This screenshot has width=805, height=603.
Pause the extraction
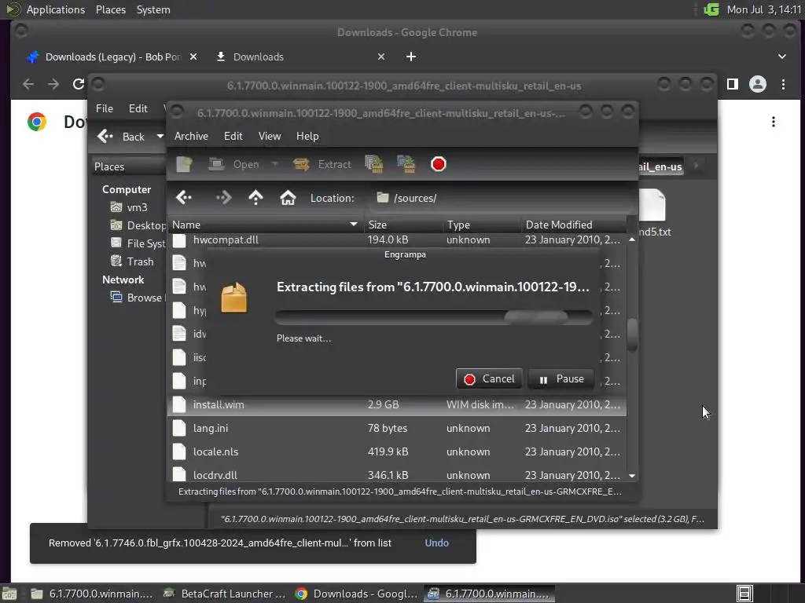click(561, 379)
